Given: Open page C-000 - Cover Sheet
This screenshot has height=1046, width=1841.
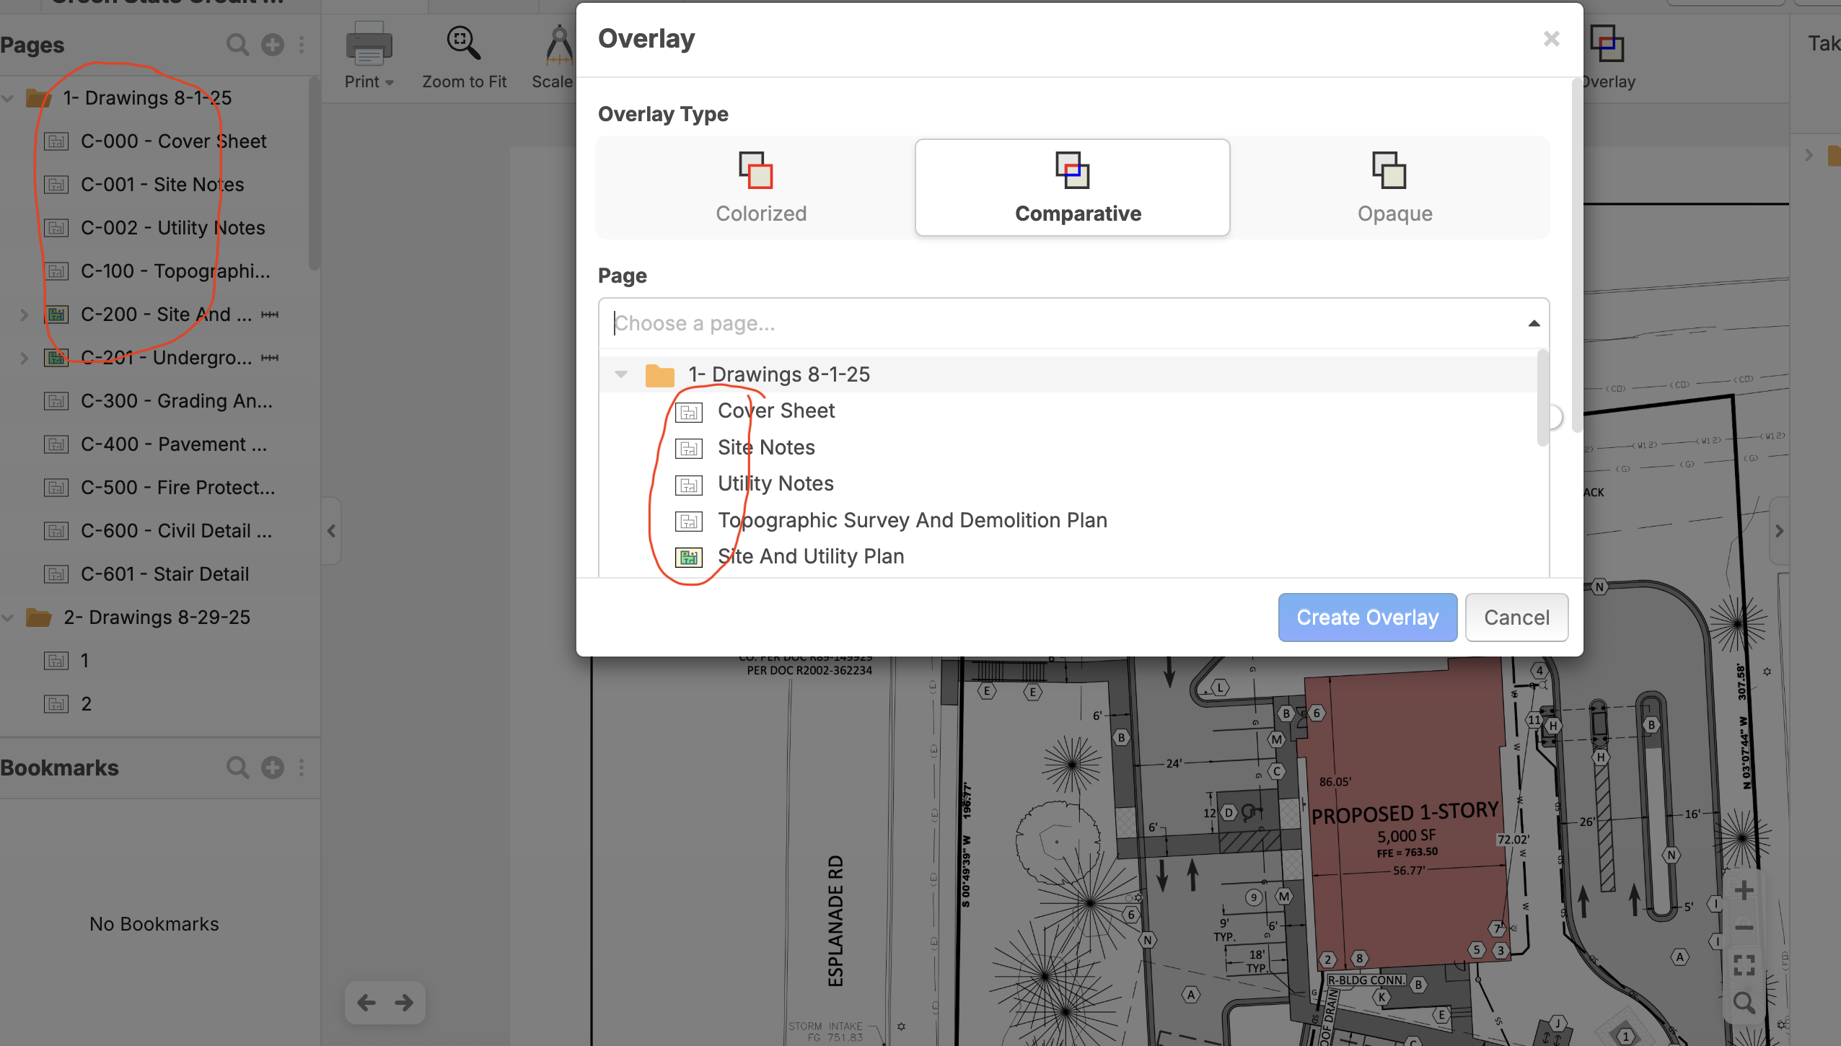Looking at the screenshot, I should [x=173, y=141].
